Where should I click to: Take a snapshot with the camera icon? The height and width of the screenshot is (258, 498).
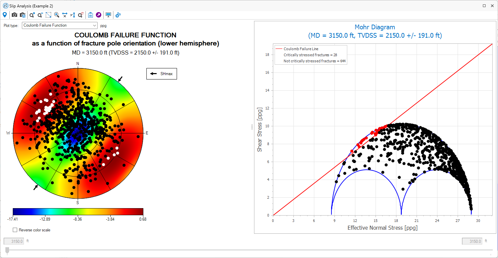[14, 15]
